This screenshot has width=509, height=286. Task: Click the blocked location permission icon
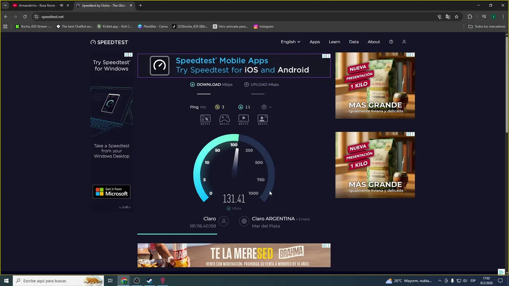click(x=439, y=17)
